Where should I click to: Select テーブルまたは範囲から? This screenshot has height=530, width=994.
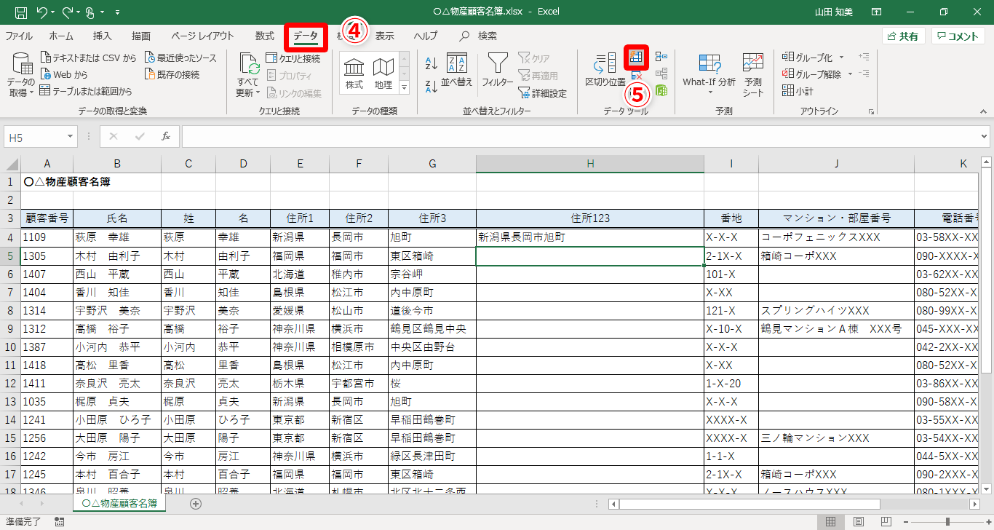click(x=86, y=91)
